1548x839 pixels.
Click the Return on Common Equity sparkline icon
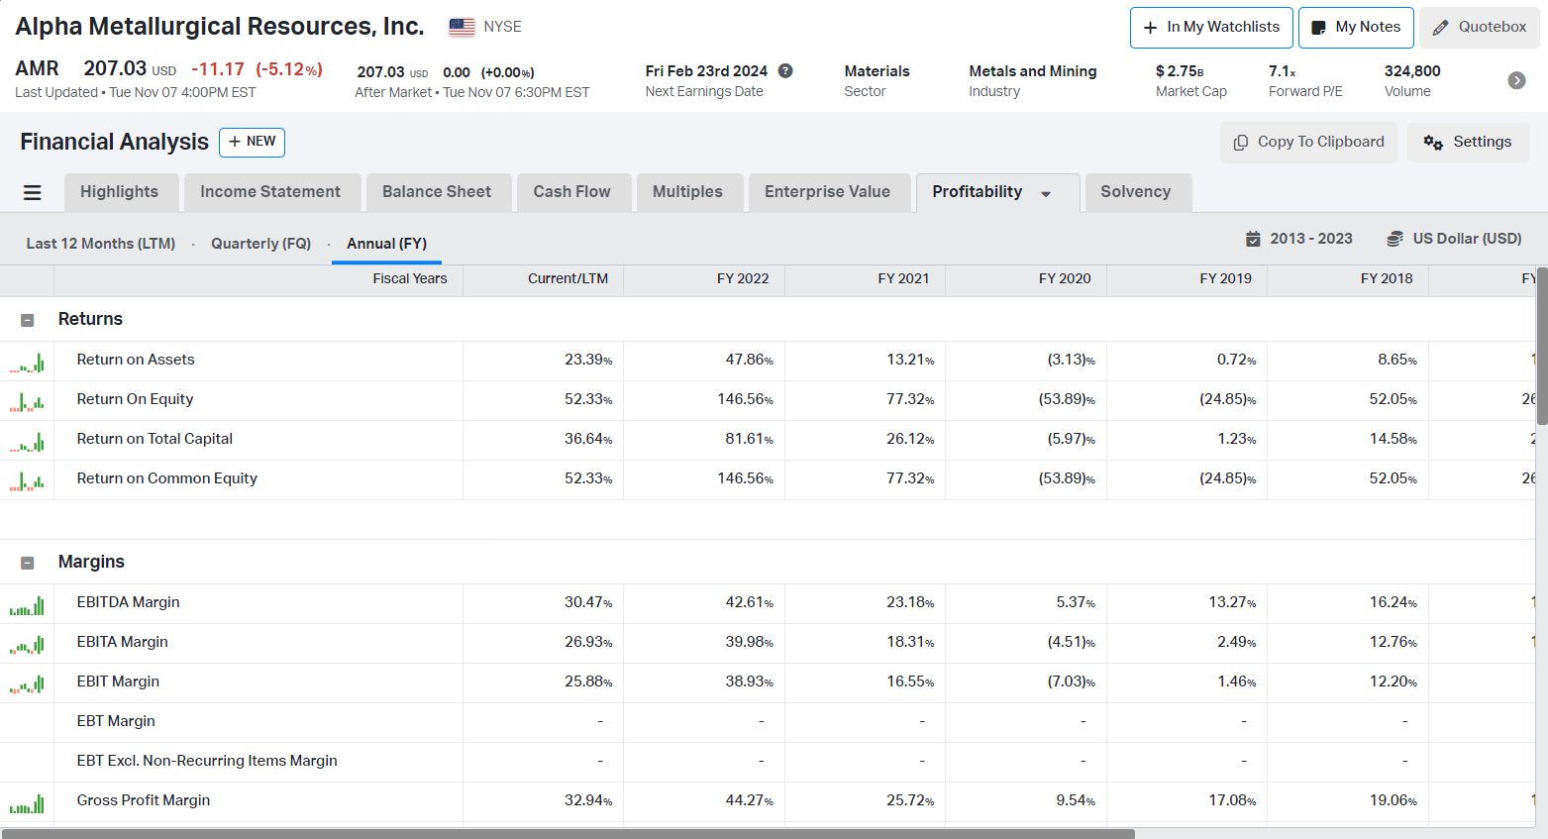click(27, 481)
